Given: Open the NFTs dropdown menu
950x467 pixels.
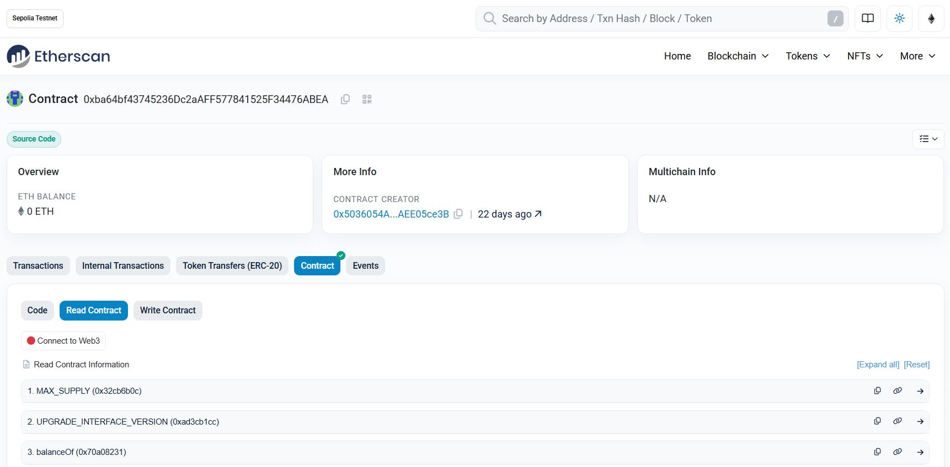Looking at the screenshot, I should (865, 56).
